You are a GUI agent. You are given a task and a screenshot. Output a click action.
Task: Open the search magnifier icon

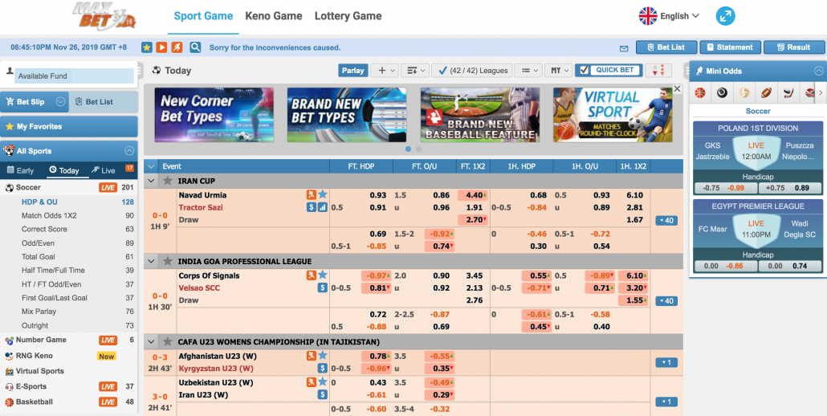[x=195, y=47]
